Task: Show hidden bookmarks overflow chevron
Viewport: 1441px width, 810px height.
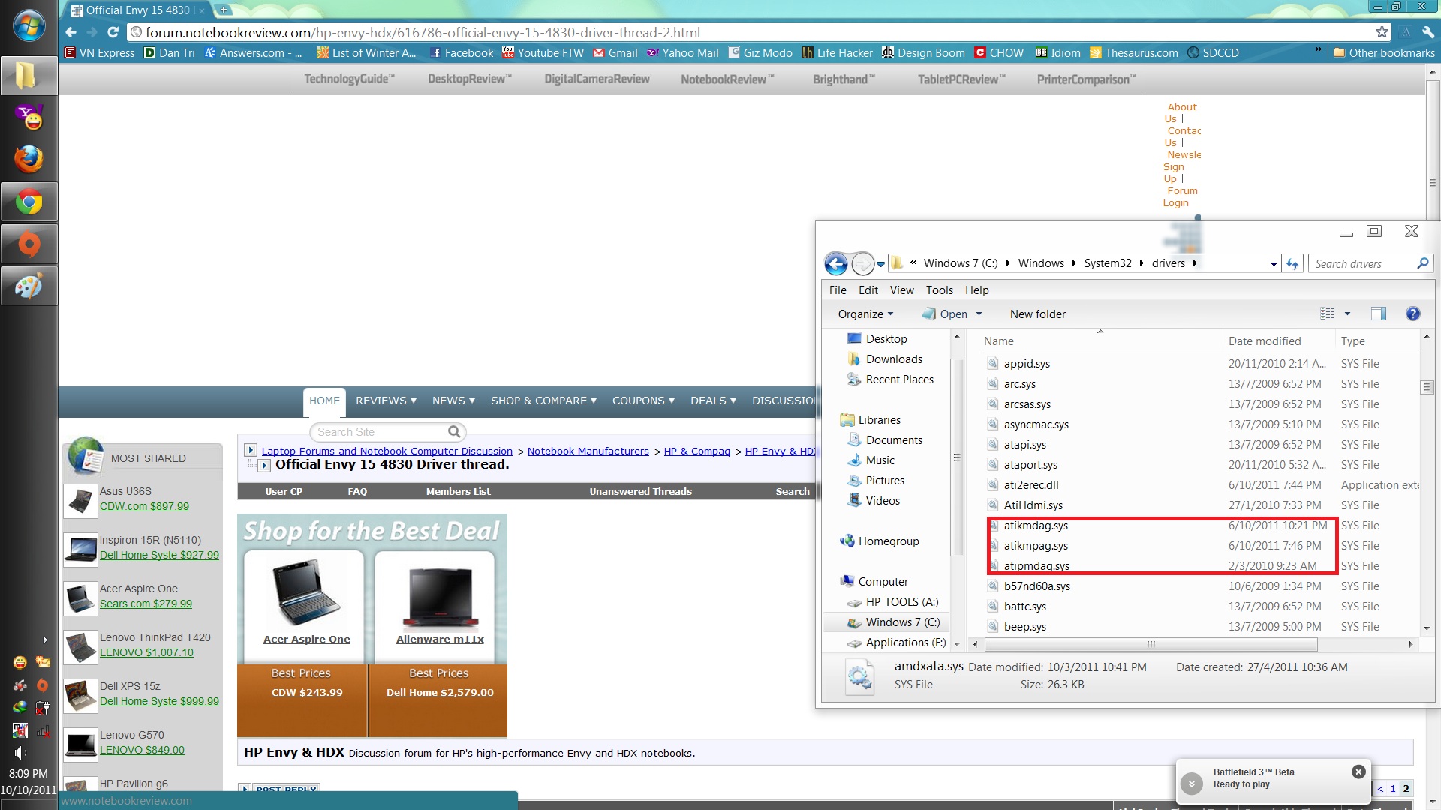Action: point(1318,50)
